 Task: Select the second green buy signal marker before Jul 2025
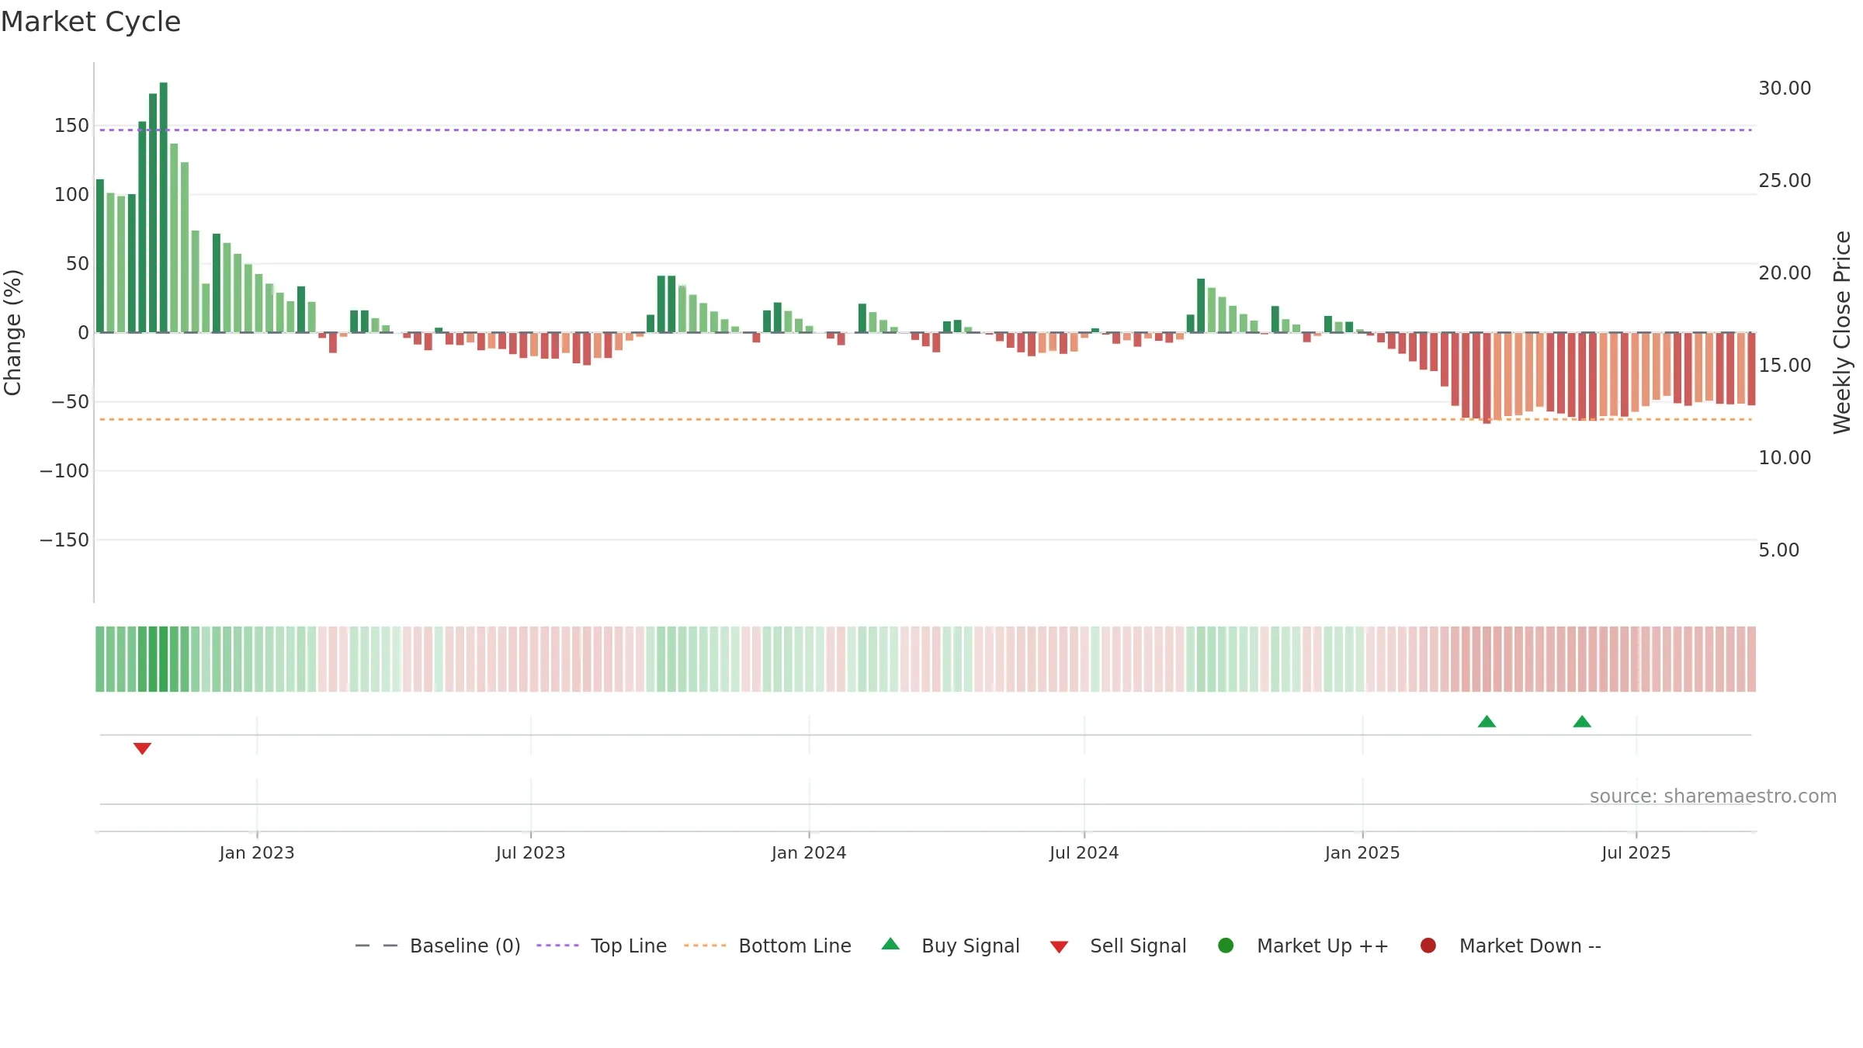(x=1582, y=721)
